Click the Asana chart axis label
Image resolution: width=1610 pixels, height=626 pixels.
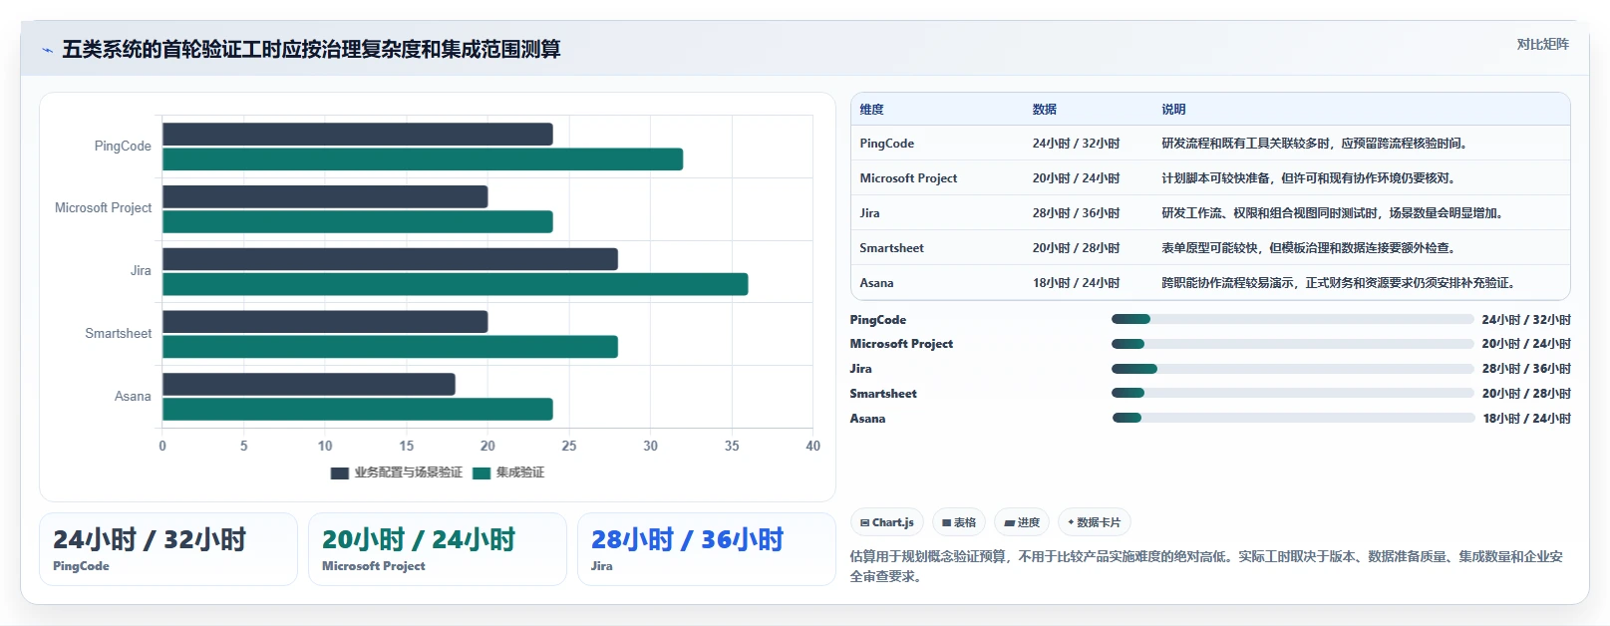pyautogui.click(x=133, y=396)
